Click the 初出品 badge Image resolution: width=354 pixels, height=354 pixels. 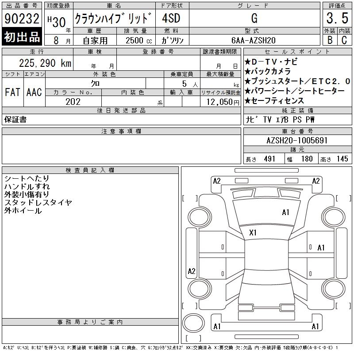pyautogui.click(x=22, y=37)
